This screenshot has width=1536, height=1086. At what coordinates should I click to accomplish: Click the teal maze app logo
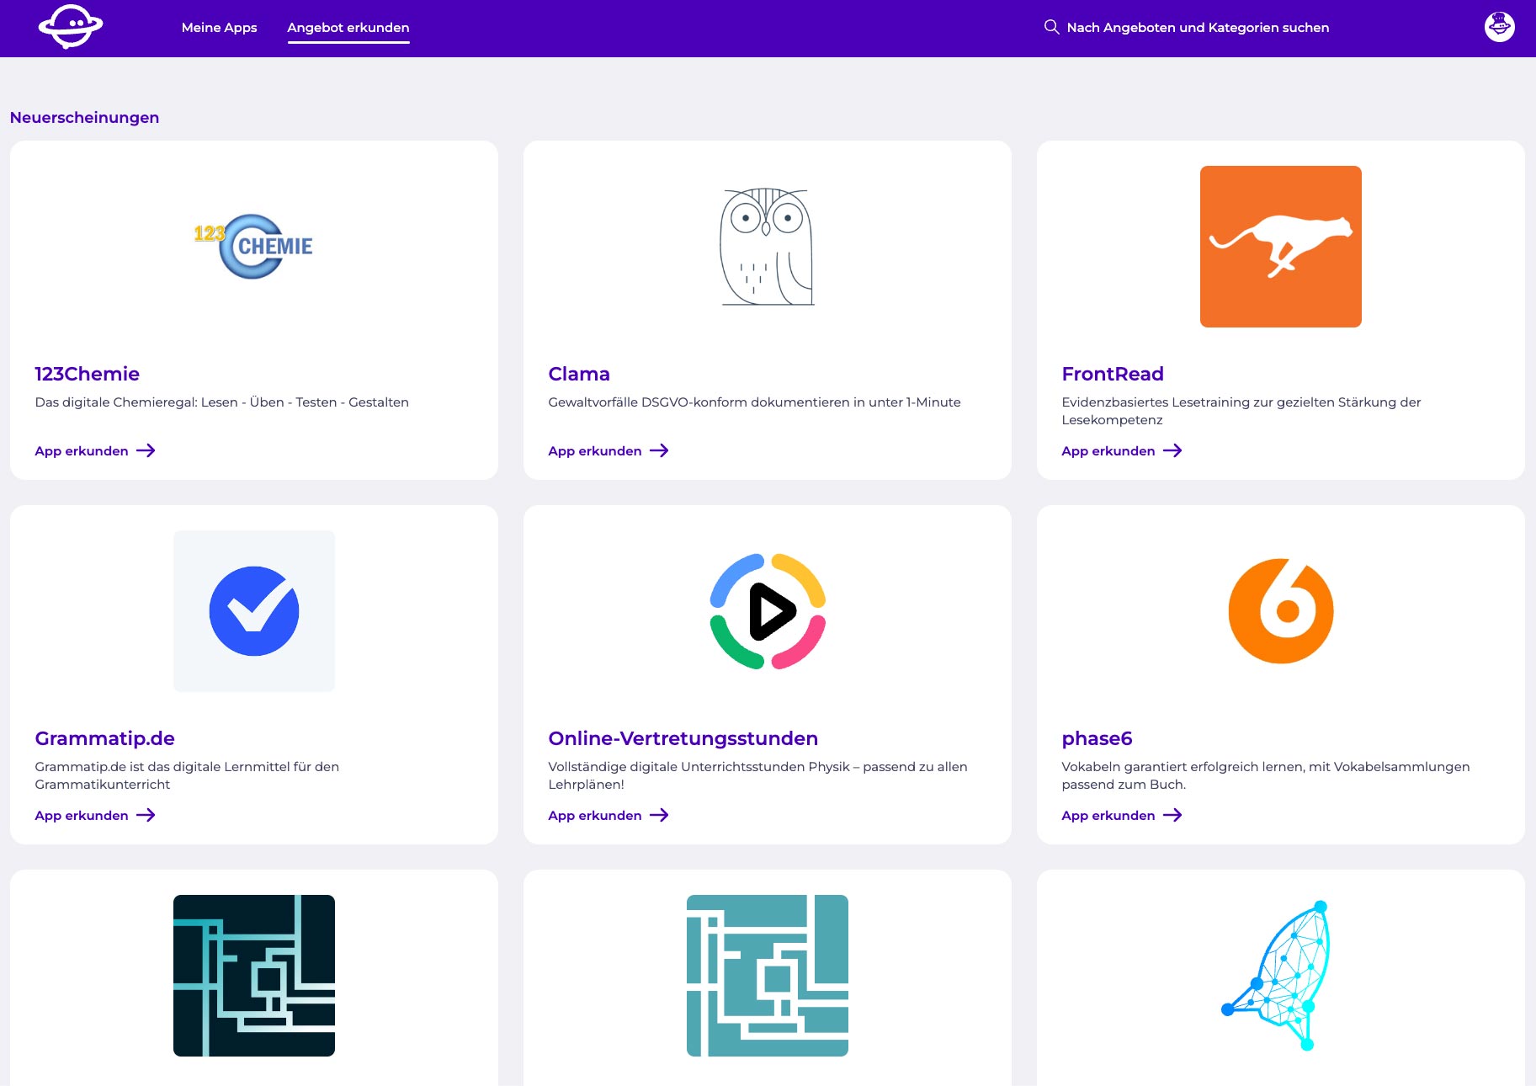767,975
